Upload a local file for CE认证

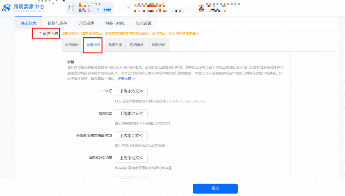point(131,91)
